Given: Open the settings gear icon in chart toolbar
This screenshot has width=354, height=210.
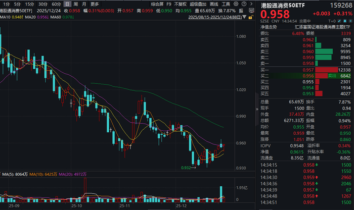Looking at the screenshot, I should (236, 4).
